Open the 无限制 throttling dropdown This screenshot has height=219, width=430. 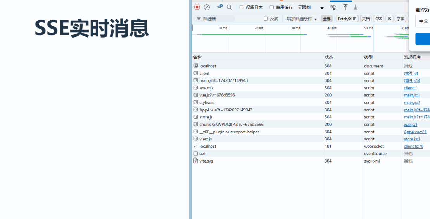[311, 8]
